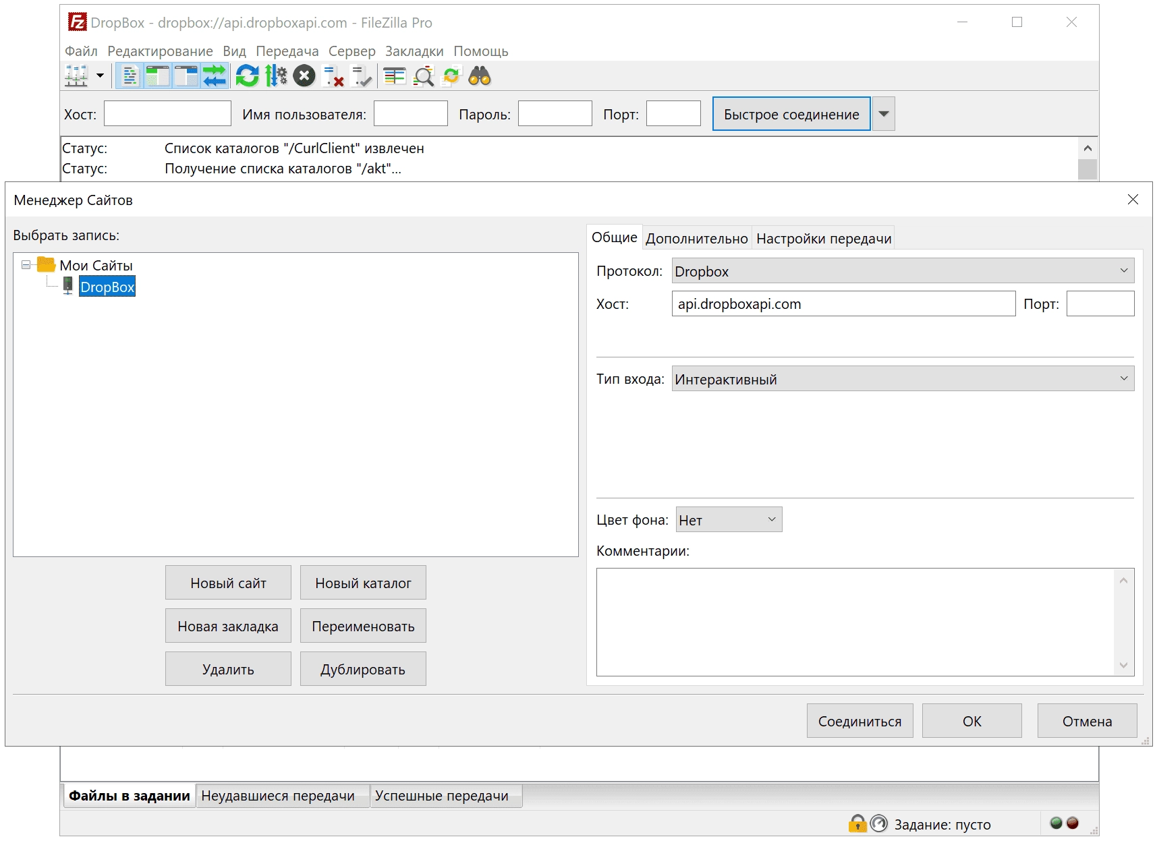1155x841 pixels.
Task: Toggle processing of the transfer queue icon
Action: [276, 76]
